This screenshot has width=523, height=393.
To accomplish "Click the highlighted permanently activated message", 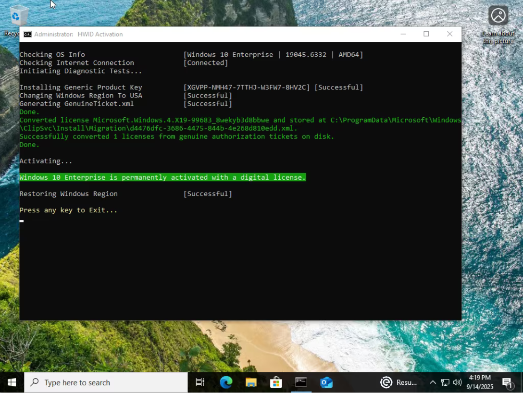I will (162, 177).
